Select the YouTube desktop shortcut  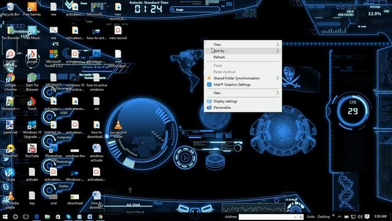[32, 151]
